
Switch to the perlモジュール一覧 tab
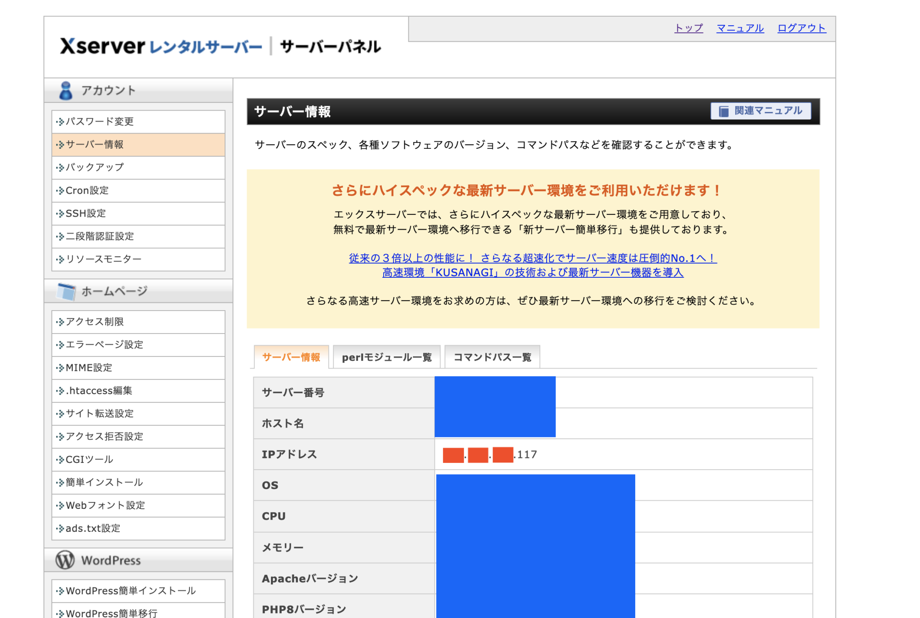point(387,356)
